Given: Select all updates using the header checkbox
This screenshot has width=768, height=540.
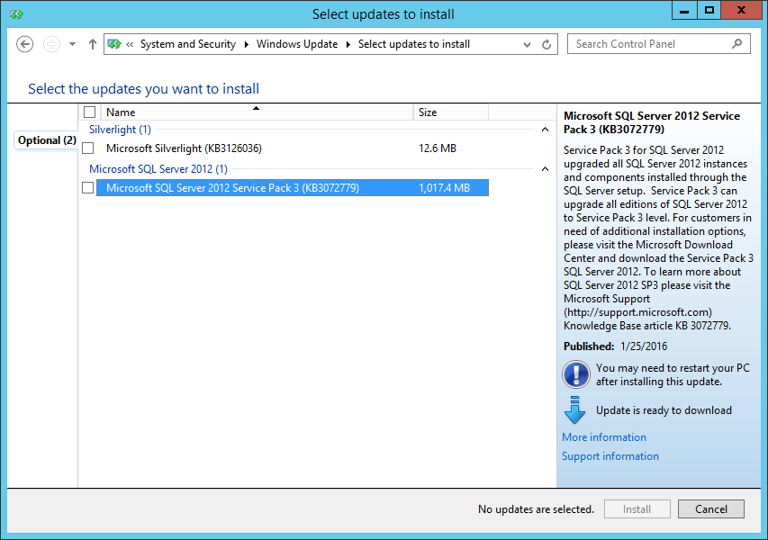Looking at the screenshot, I should tap(87, 112).
